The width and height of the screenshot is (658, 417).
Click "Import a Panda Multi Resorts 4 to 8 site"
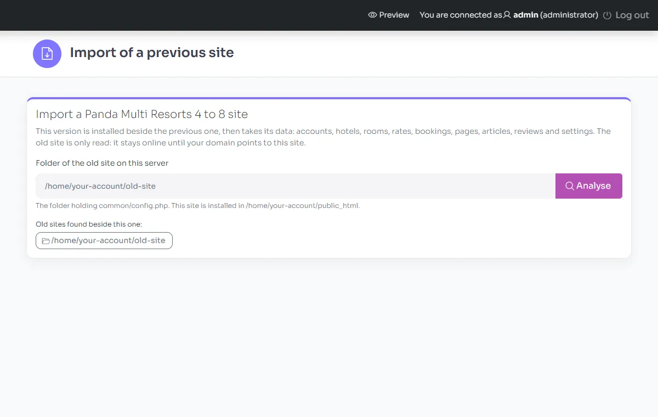point(141,114)
